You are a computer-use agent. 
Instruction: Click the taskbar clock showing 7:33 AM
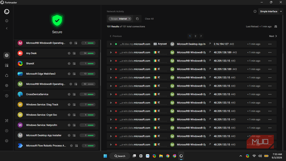277,156
